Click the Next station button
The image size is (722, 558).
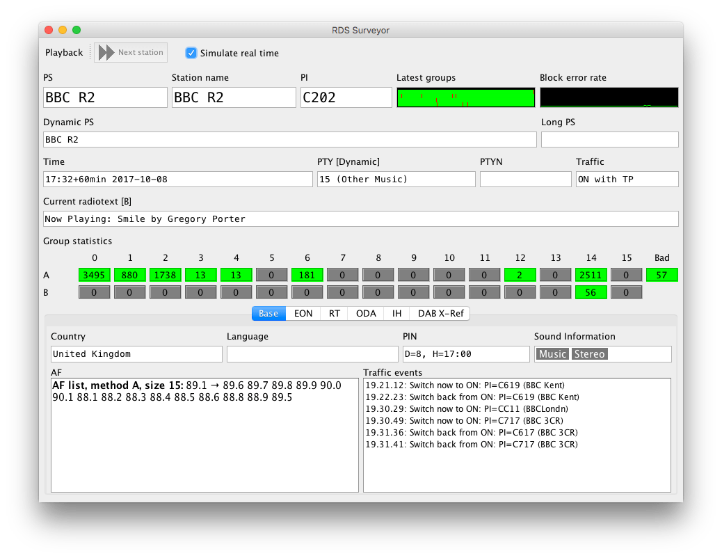tap(131, 52)
